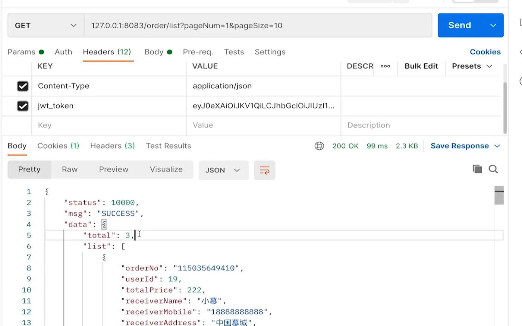This screenshot has height=326, width=522.
Task: Select the Pretty view mode
Action: tap(29, 170)
